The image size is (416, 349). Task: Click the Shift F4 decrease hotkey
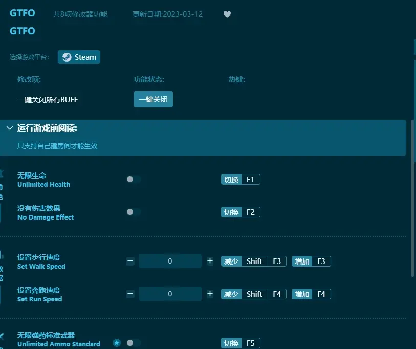(254, 294)
